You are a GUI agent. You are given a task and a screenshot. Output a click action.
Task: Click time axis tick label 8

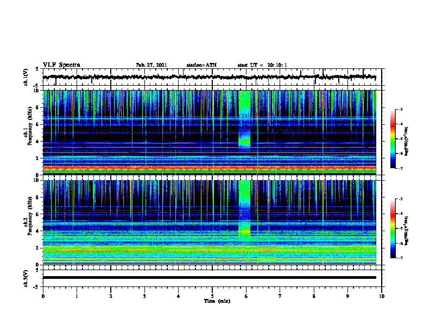314,296
